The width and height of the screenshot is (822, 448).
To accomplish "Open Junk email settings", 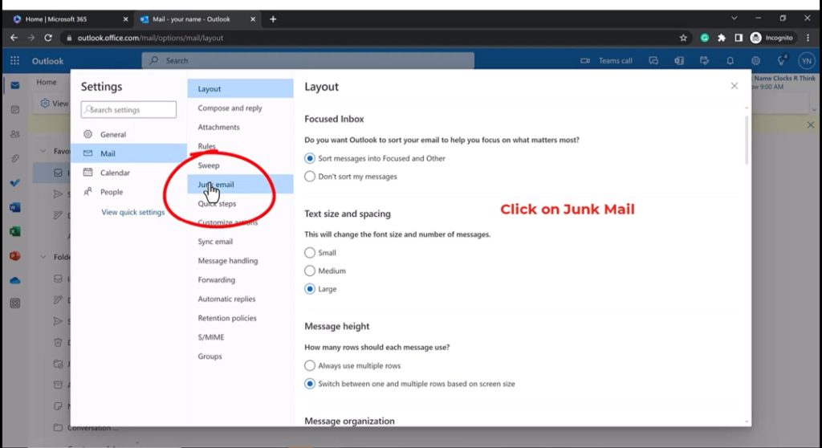I will coord(216,185).
